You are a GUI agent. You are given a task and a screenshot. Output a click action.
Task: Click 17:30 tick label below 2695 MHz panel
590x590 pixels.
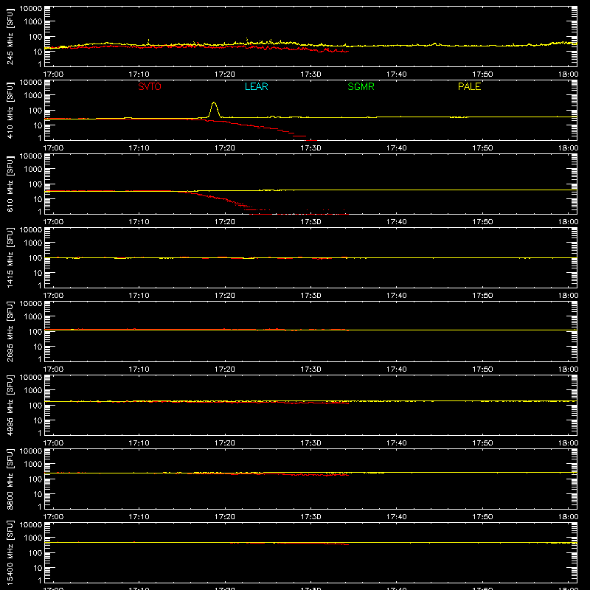310,369
